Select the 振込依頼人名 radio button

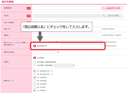pos(35,46)
